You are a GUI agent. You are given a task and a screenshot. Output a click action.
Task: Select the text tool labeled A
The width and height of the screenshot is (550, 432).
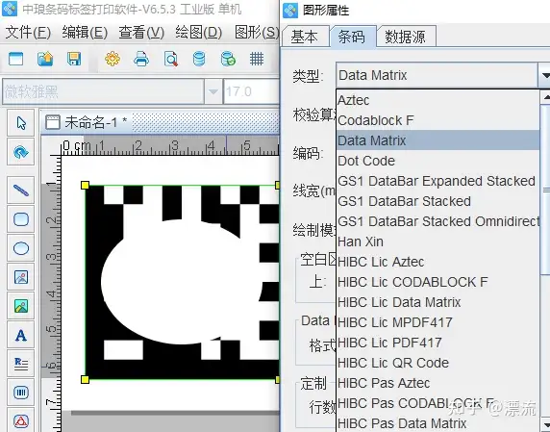(x=21, y=335)
